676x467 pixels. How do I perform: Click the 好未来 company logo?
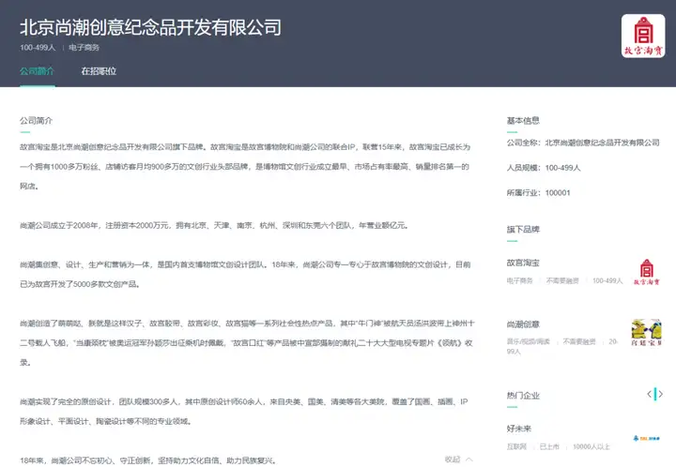point(646,438)
